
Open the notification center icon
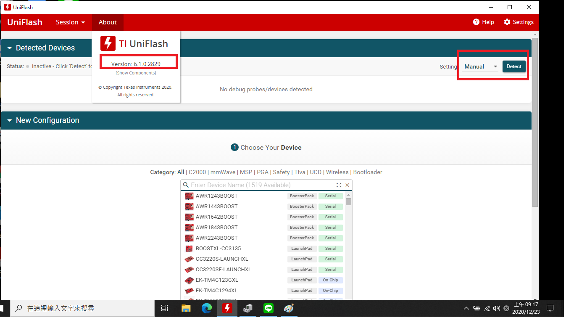click(x=550, y=308)
